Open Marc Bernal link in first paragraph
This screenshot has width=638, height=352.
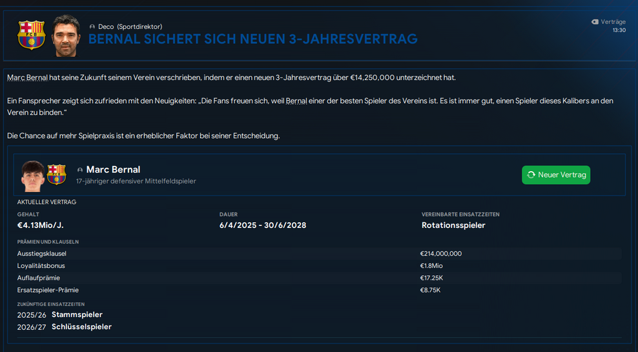click(x=27, y=78)
